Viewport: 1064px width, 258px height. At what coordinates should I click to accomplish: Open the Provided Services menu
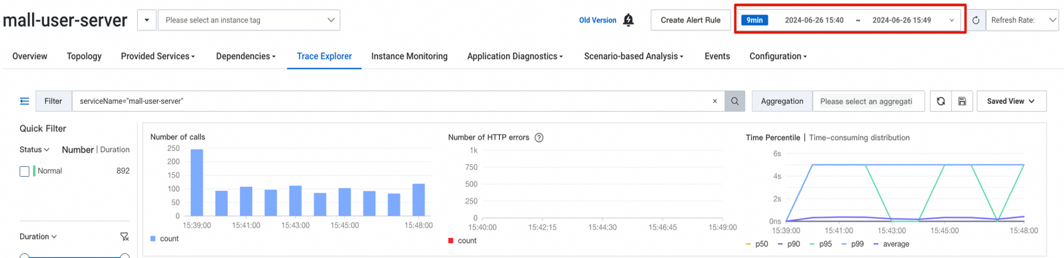point(158,56)
